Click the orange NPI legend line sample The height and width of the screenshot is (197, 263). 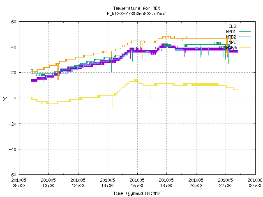point(245,42)
